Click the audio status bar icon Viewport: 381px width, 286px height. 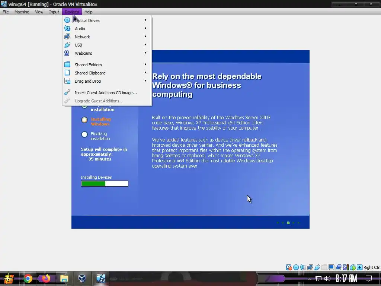tap(303, 267)
